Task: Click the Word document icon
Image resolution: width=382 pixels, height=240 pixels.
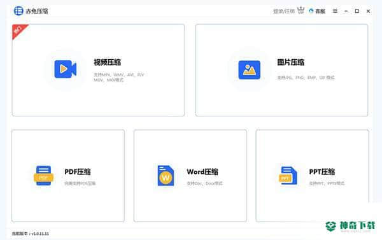Action: [166, 176]
